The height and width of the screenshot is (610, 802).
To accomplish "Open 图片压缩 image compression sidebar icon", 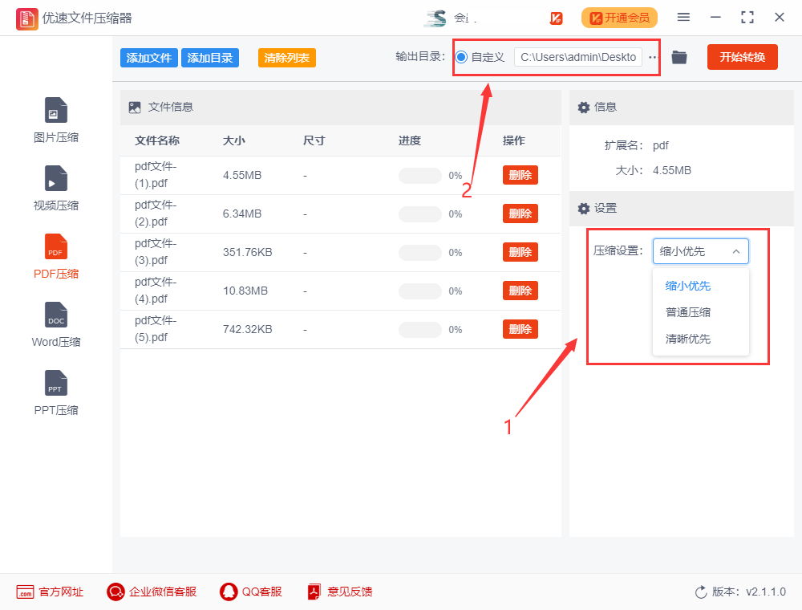I will tap(56, 110).
